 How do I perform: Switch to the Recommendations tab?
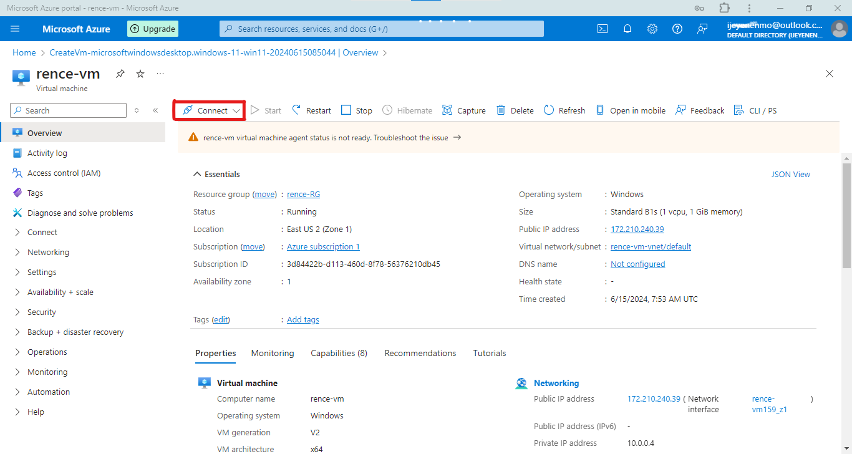[420, 353]
